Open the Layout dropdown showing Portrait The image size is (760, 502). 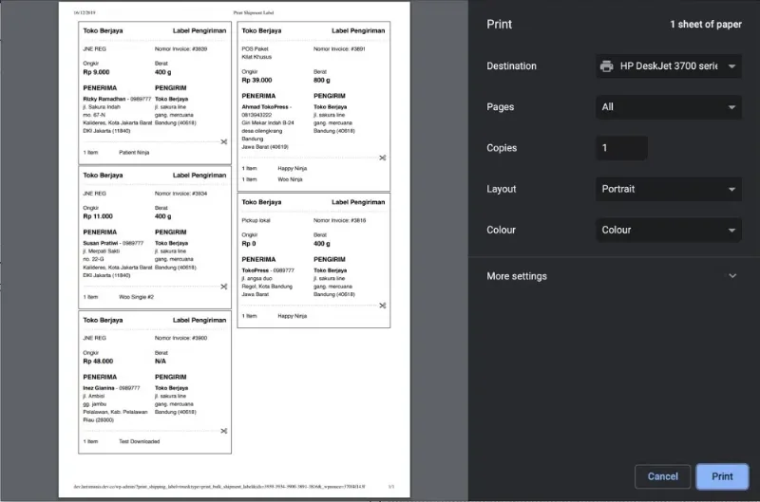pos(669,189)
